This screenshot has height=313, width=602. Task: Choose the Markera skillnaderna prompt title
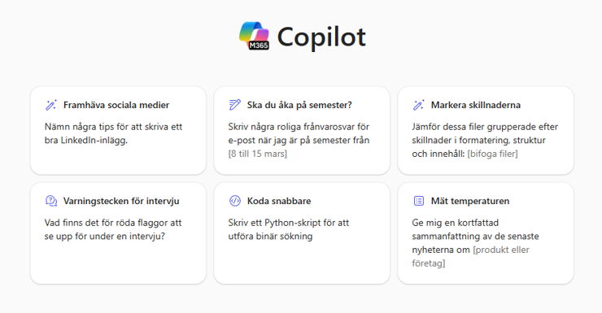tap(476, 105)
